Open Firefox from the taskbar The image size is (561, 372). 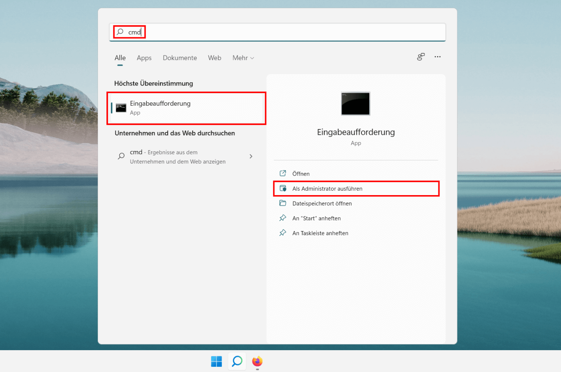(257, 361)
